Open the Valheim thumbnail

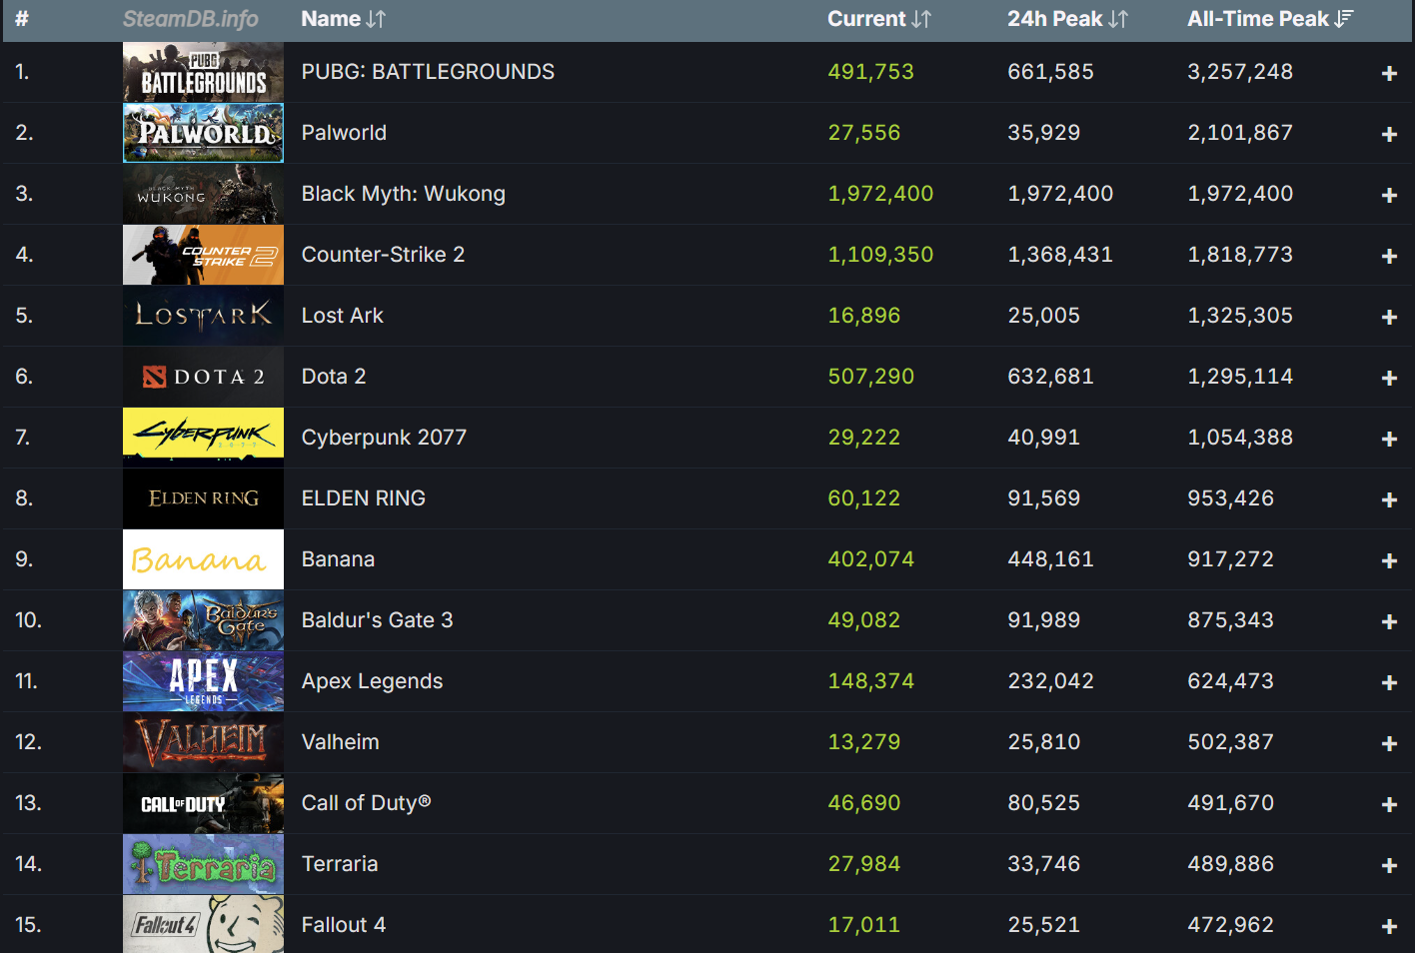(203, 742)
